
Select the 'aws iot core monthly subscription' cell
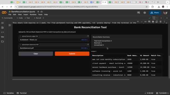[109, 59]
